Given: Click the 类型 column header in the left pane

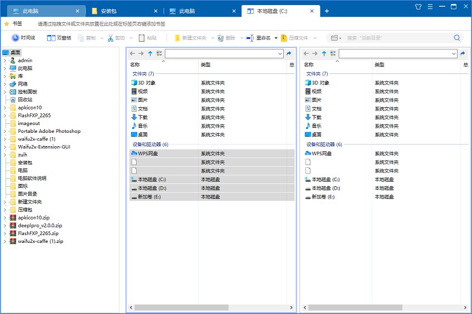Looking at the screenshot, I should pyautogui.click(x=205, y=65).
